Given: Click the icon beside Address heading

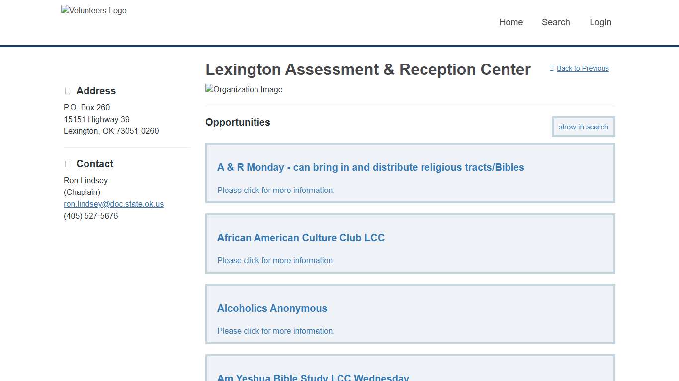Looking at the screenshot, I should click(68, 91).
